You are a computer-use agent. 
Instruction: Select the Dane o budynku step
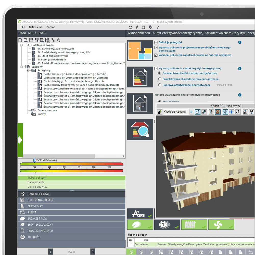[72, 187]
